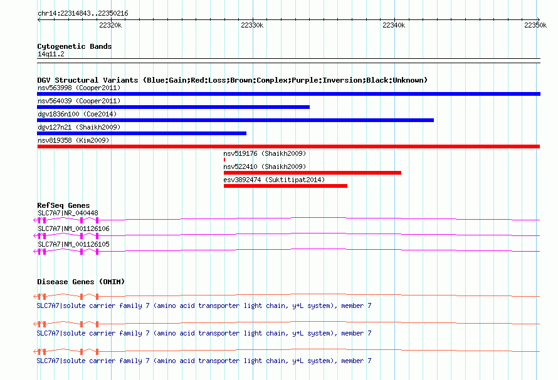558x380 pixels.
Task: Open the nsv563998 (Cooper2011) label
Action: (79, 88)
